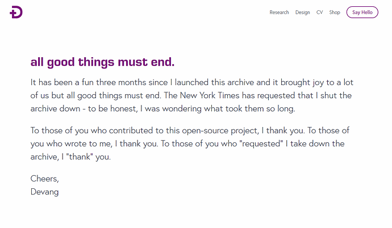The image size is (392, 228).
Task: Visit the Shop page
Action: [335, 12]
